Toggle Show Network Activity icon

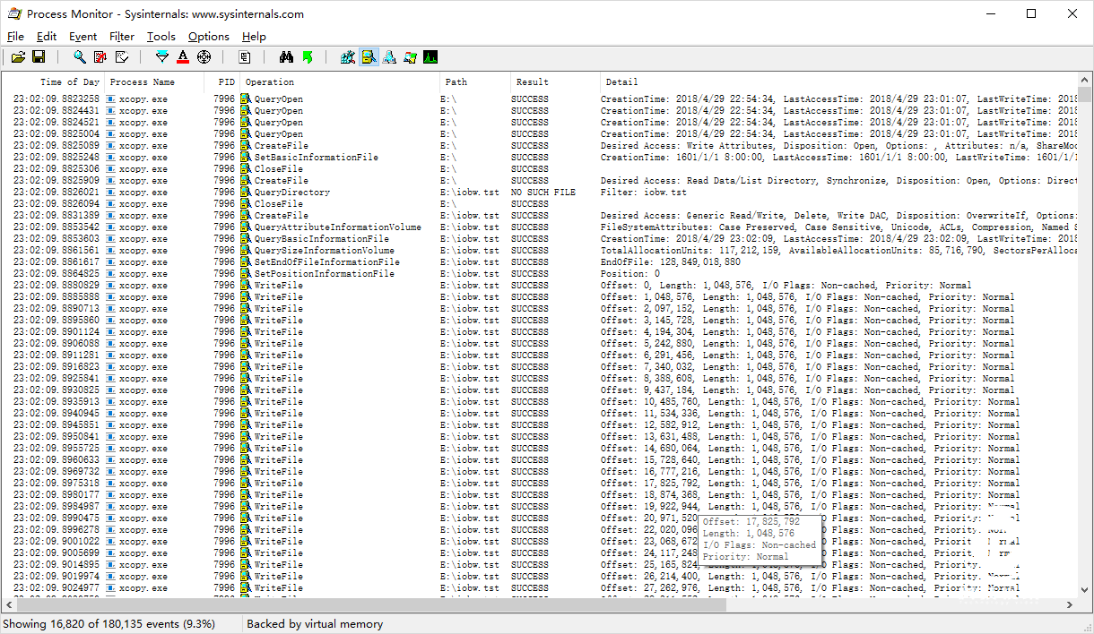389,57
